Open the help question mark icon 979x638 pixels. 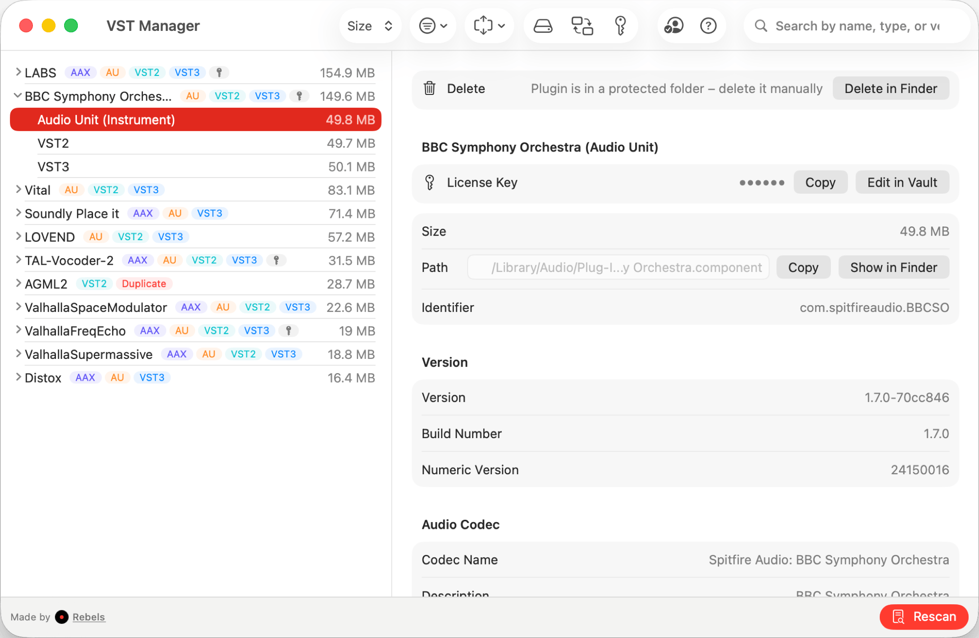pos(708,26)
